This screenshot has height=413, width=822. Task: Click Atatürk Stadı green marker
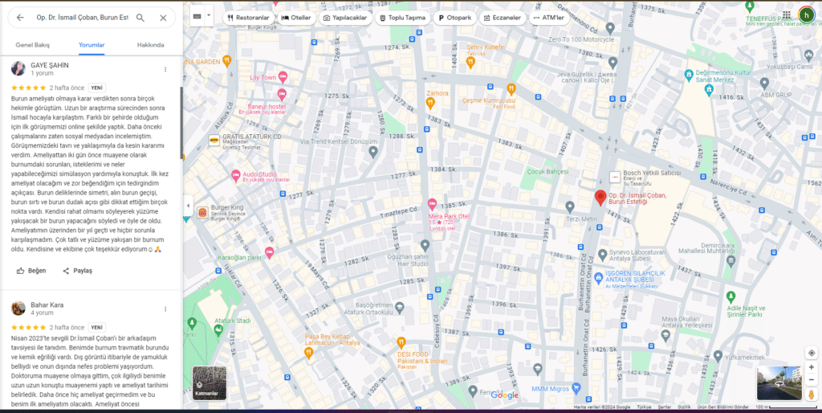pyautogui.click(x=218, y=329)
